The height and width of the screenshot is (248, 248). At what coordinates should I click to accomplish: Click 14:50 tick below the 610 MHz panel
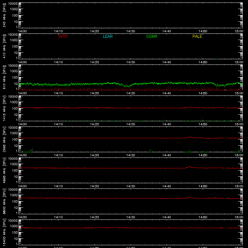(203, 93)
